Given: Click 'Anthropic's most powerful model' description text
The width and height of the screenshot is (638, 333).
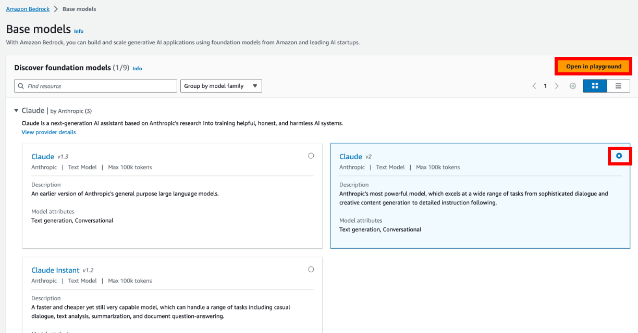Looking at the screenshot, I should [474, 198].
